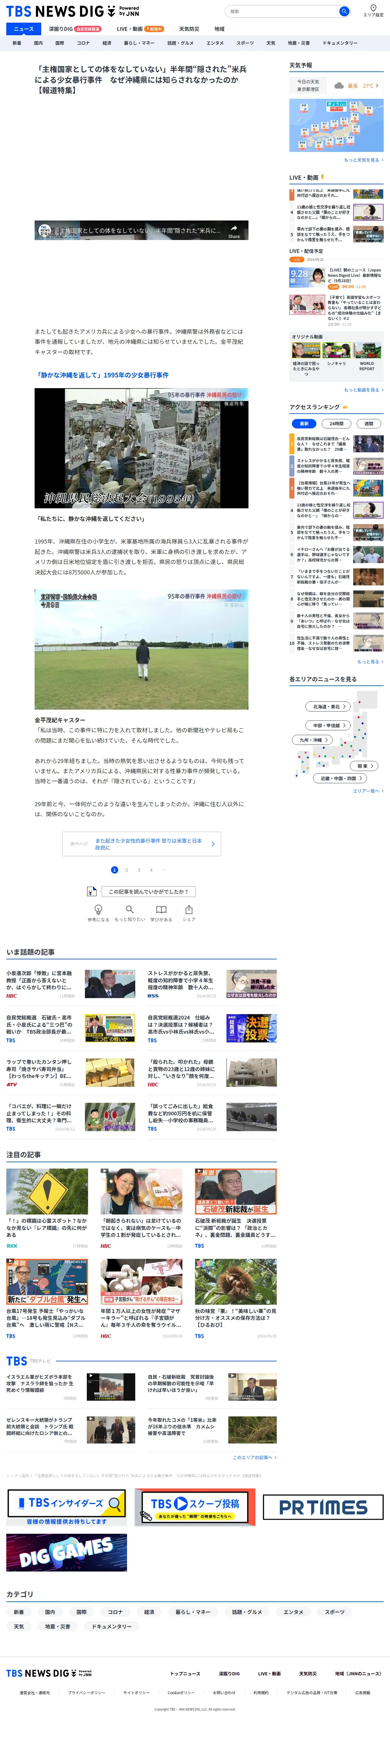Open the WORLD REPORT original video
Screen dimensions: 390x1753
point(367,357)
